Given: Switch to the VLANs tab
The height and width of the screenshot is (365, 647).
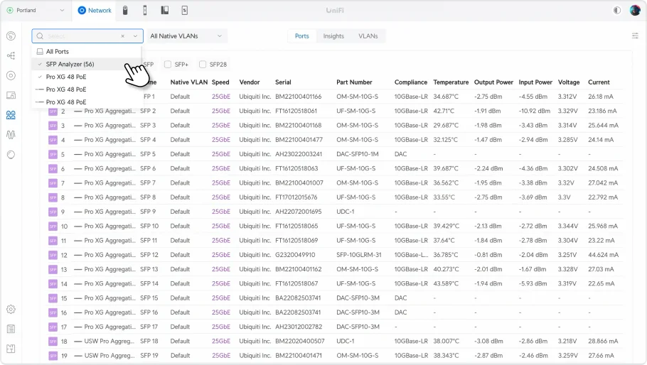Looking at the screenshot, I should pos(368,36).
